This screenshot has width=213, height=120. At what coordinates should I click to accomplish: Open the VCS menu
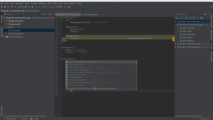(66, 3)
